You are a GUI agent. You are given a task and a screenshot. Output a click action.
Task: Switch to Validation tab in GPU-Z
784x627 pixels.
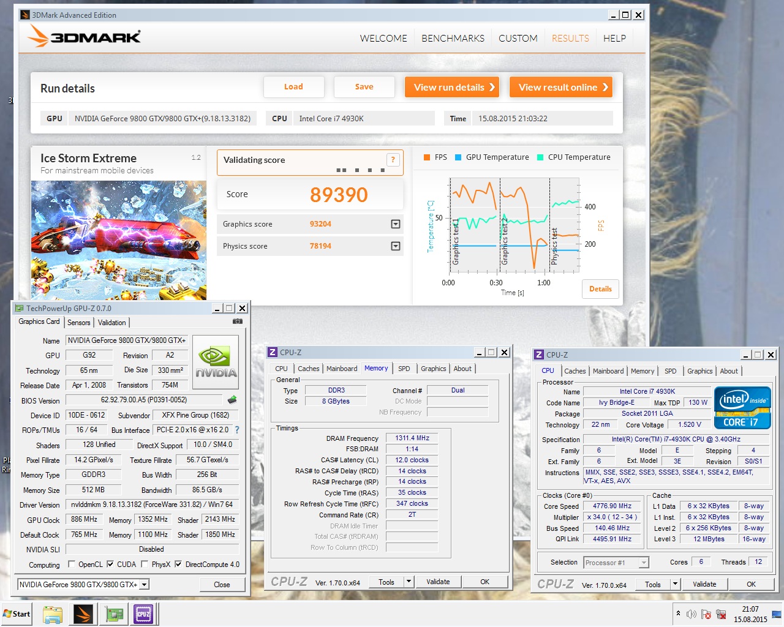click(x=112, y=323)
